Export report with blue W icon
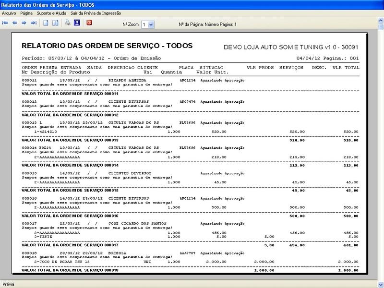 77,23
